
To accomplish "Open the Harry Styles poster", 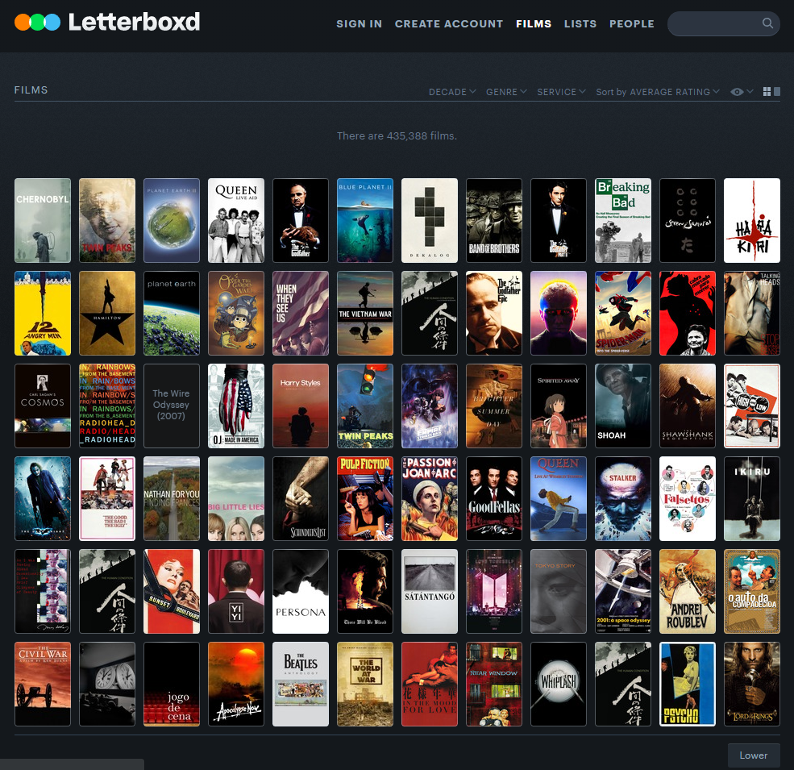I will tap(301, 406).
